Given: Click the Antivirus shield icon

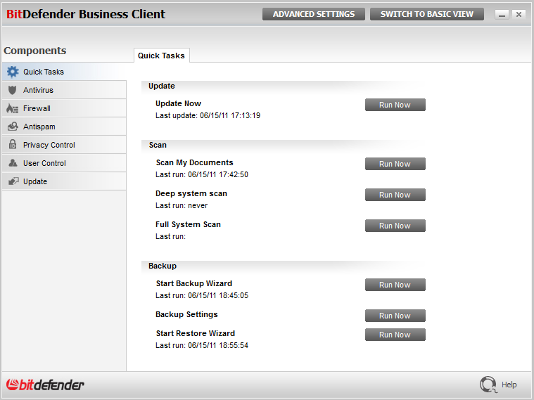Looking at the screenshot, I should 13,90.
